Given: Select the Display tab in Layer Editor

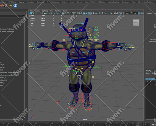Looking at the screenshot, I should 149,71.
